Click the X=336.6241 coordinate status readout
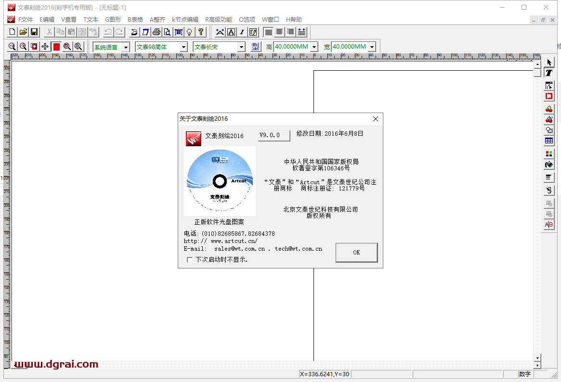The image size is (561, 382). 325,374
